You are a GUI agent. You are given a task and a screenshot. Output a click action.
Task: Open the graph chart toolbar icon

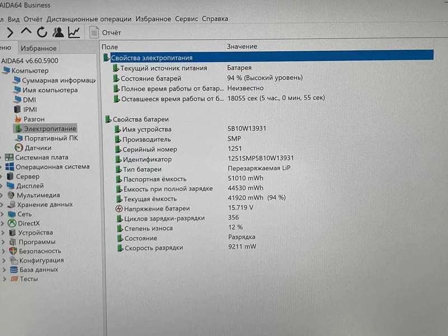click(74, 32)
